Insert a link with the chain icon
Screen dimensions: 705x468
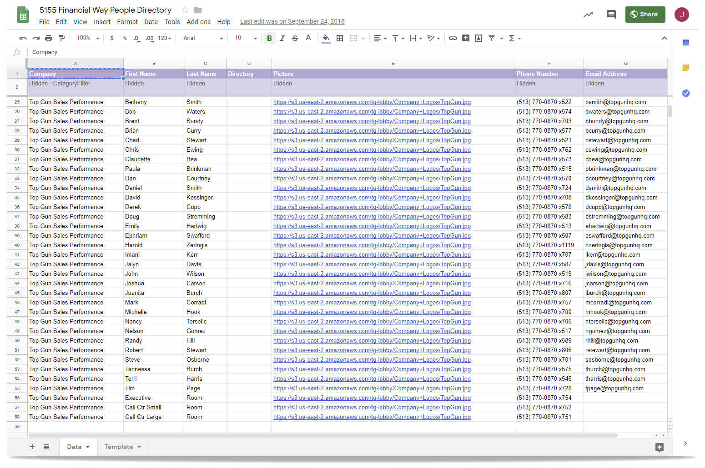453,39
